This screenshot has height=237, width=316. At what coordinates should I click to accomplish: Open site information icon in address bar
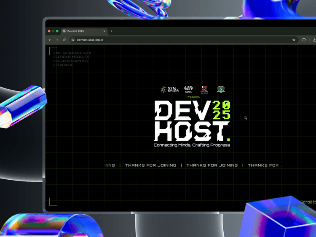[x=73, y=40]
